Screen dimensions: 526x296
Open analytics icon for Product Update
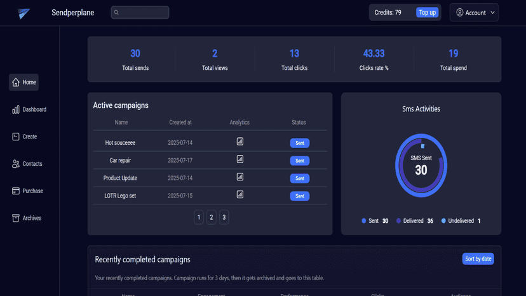point(240,177)
